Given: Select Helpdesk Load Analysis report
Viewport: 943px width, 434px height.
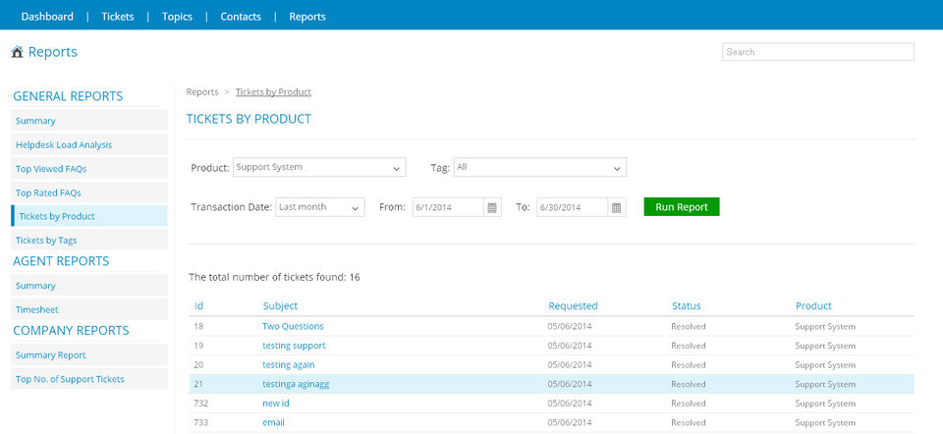Looking at the screenshot, I should 64,144.
